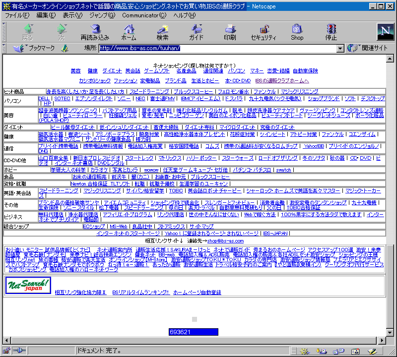The height and width of the screenshot is (357, 397).
Task: Open the カシオGショック link
Action: tap(95, 81)
